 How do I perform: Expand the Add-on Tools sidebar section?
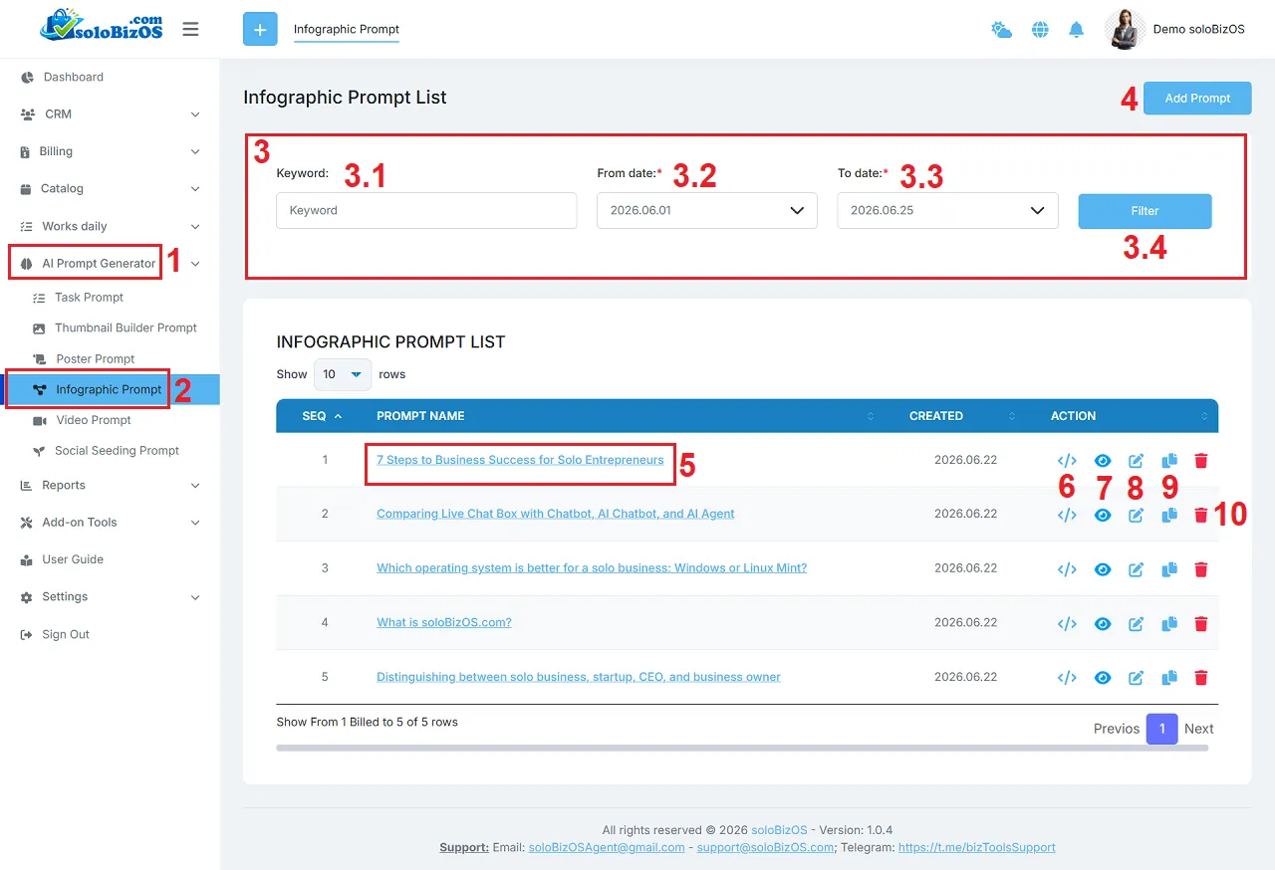point(110,522)
